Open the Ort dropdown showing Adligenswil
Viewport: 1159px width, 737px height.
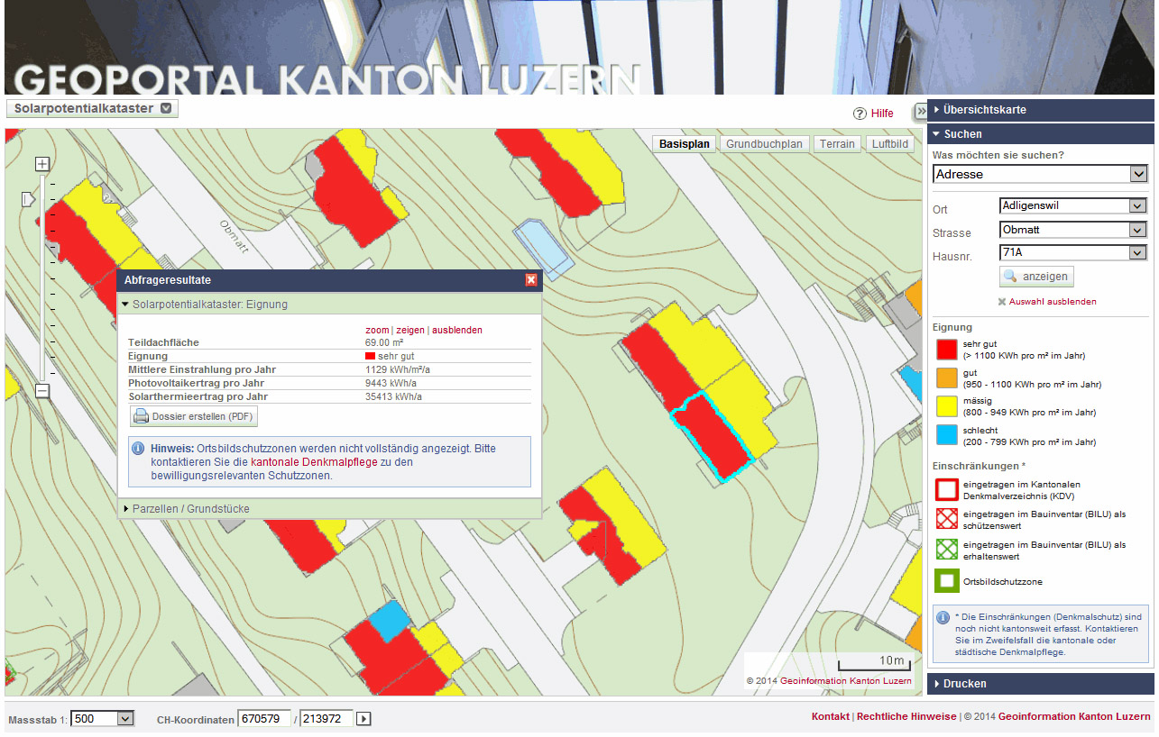click(1137, 205)
